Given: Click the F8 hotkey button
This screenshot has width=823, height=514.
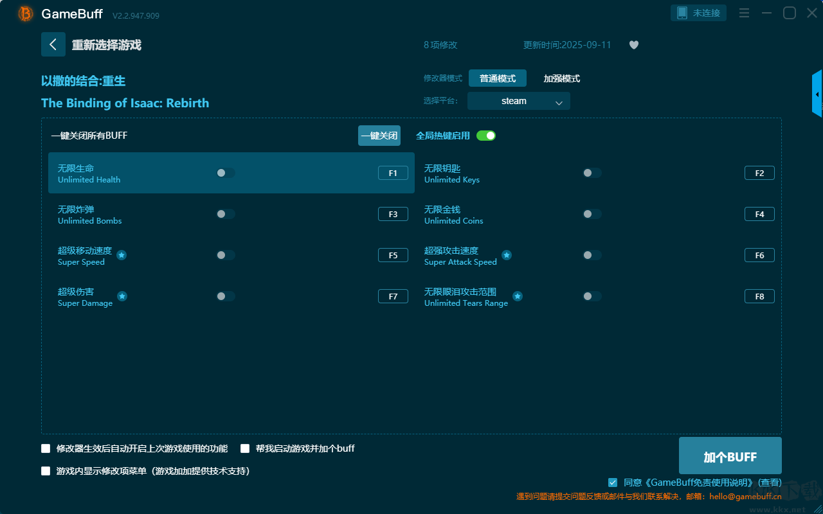Looking at the screenshot, I should tap(759, 296).
